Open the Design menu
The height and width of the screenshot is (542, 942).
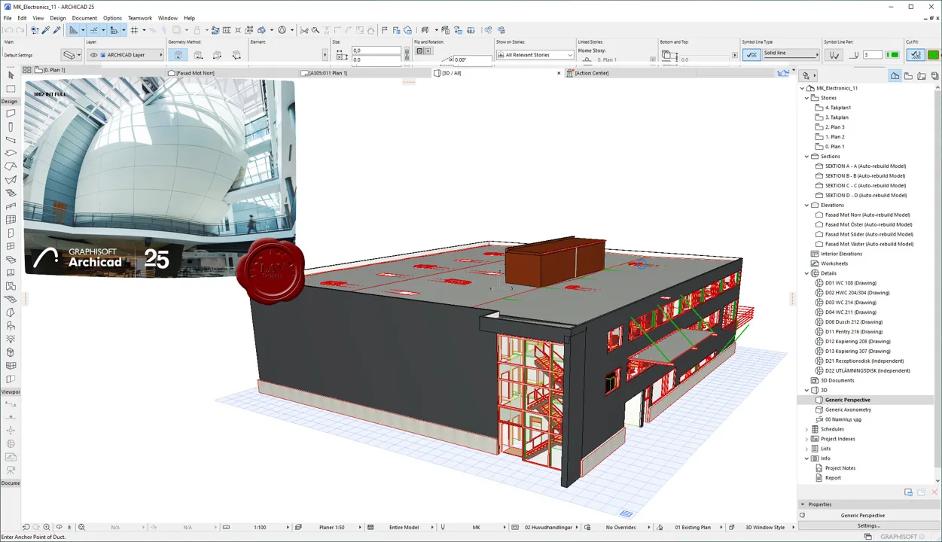(58, 18)
